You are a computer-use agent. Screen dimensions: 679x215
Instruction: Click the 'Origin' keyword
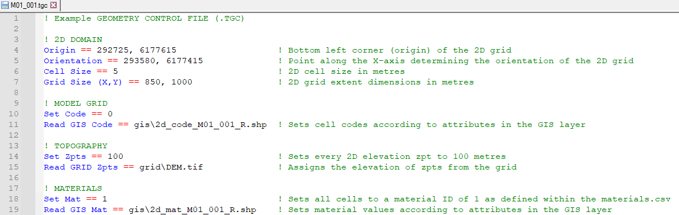(59, 50)
